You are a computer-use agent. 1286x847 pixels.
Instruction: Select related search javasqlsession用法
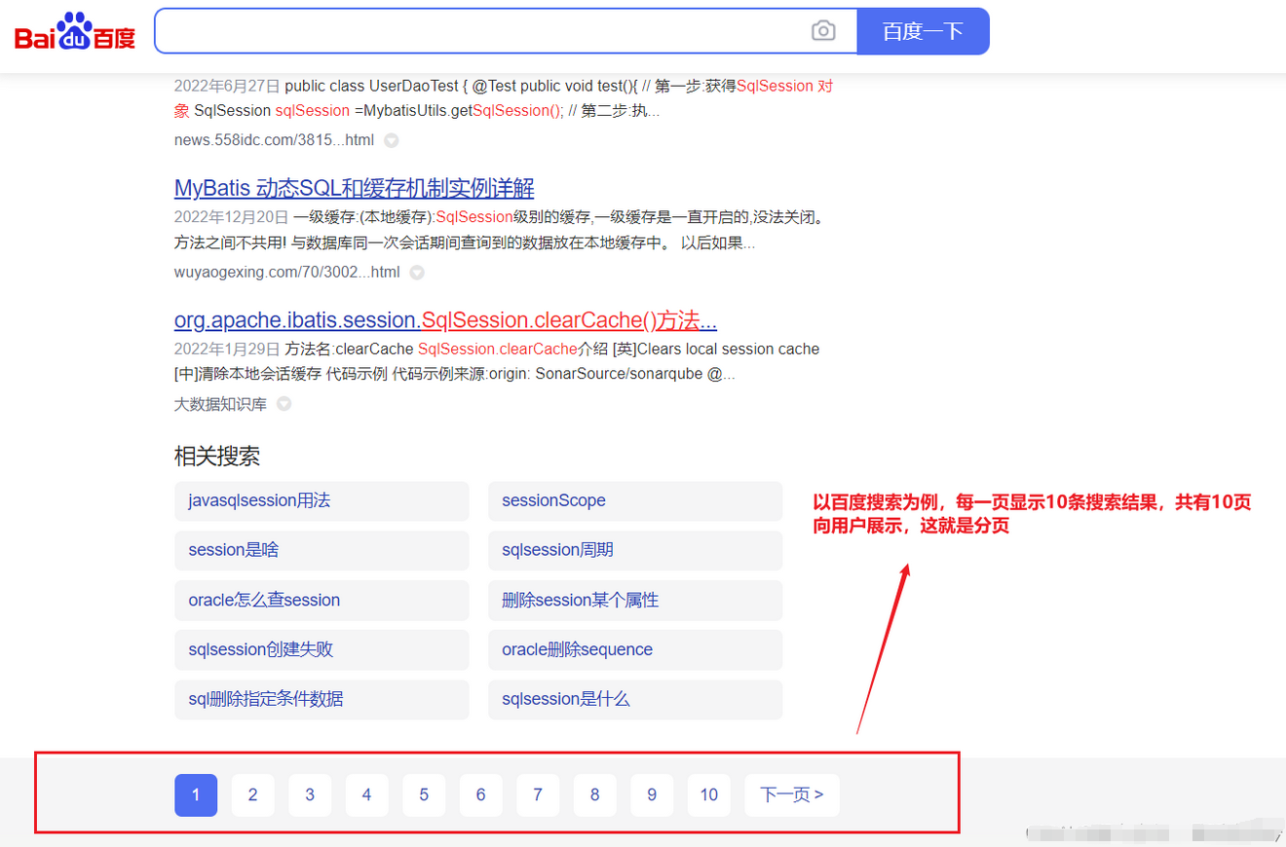click(x=321, y=500)
